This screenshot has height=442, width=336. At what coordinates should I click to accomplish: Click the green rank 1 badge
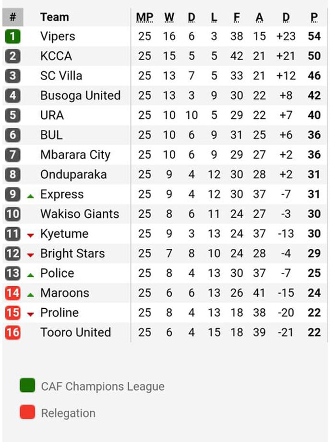[x=12, y=36]
